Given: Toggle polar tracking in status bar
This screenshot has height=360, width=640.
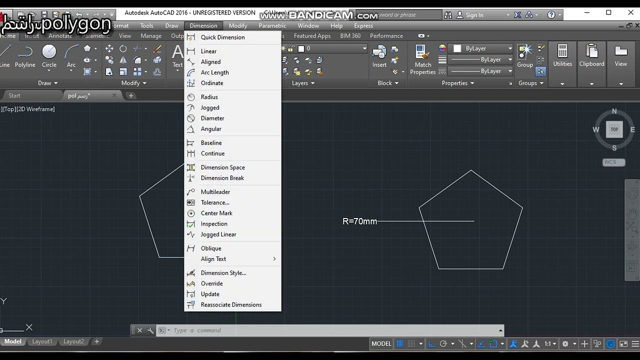Looking at the screenshot, I should (x=443, y=344).
